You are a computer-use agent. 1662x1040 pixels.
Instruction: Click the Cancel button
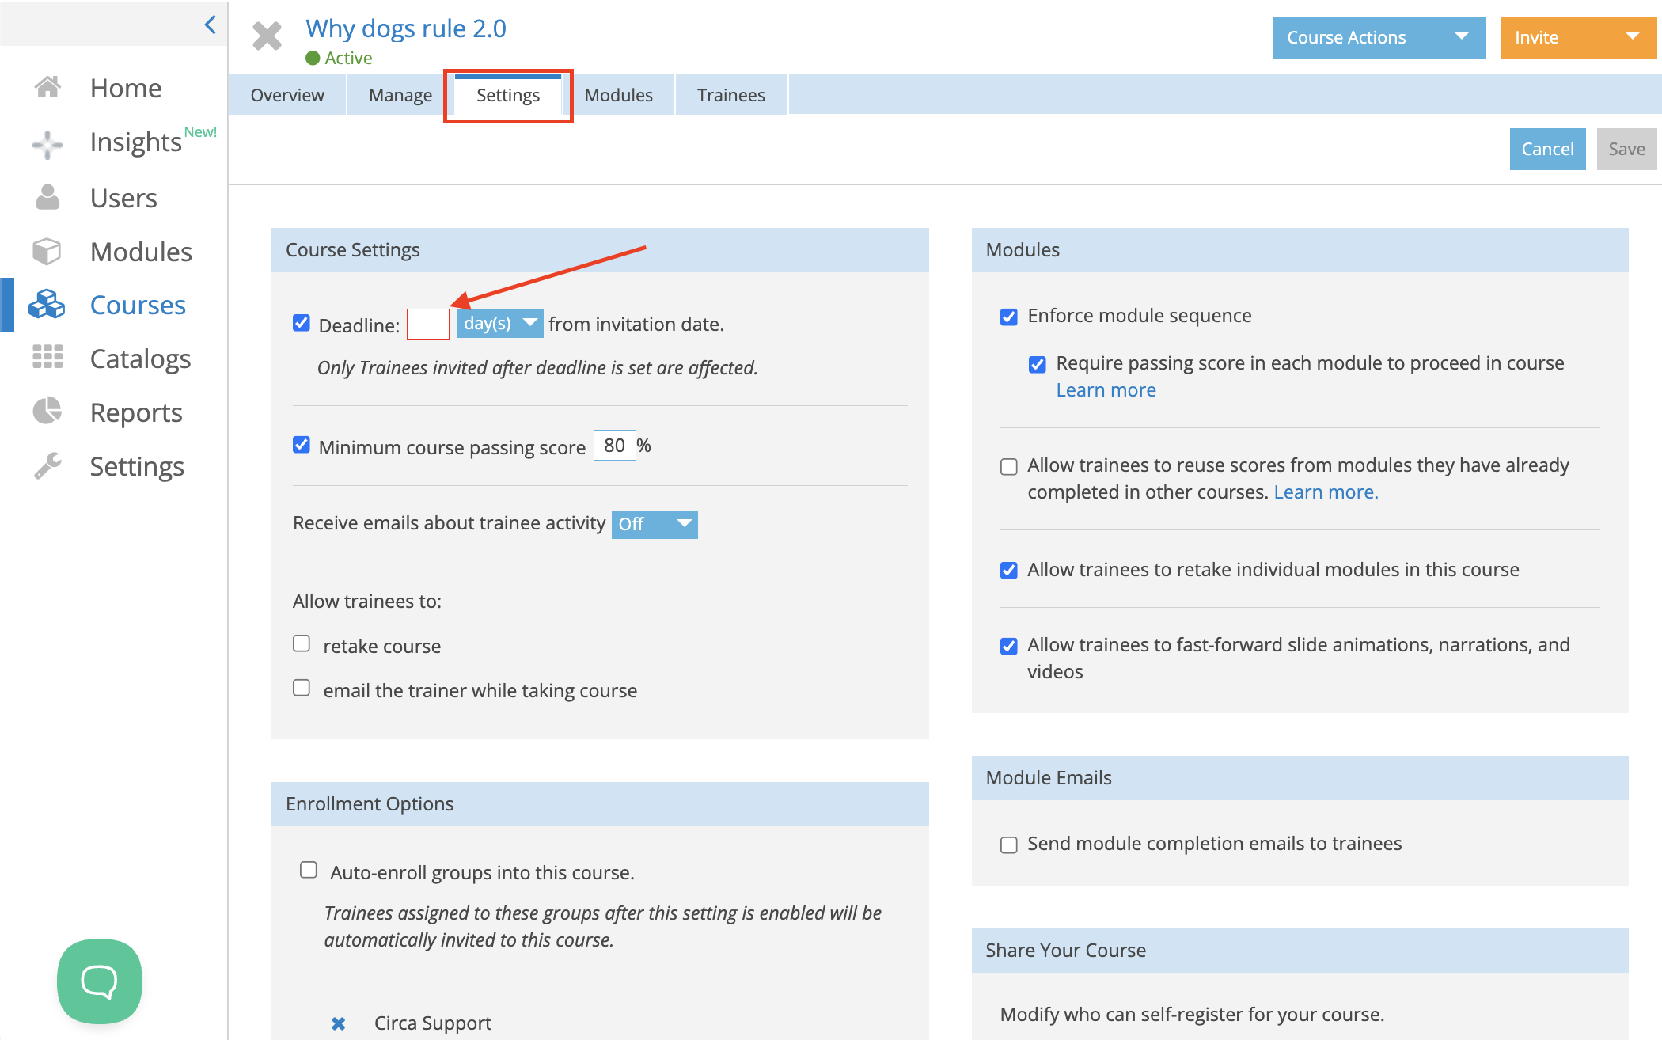tap(1547, 149)
